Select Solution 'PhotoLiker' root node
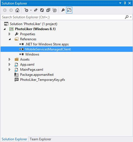 pos(33,24)
